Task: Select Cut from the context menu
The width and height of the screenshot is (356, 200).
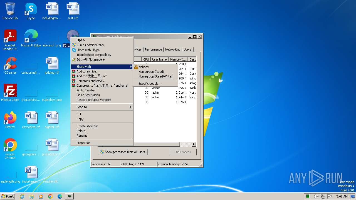Action: click(102, 114)
